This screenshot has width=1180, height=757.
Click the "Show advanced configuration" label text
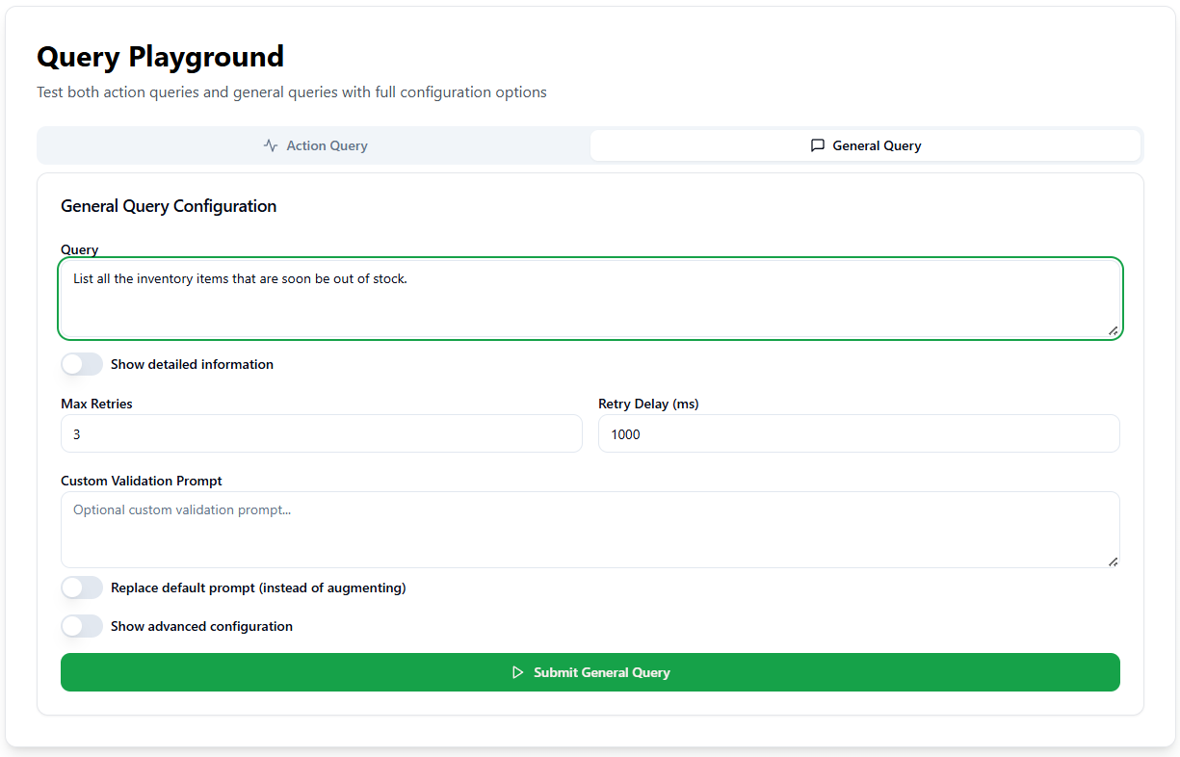point(201,626)
